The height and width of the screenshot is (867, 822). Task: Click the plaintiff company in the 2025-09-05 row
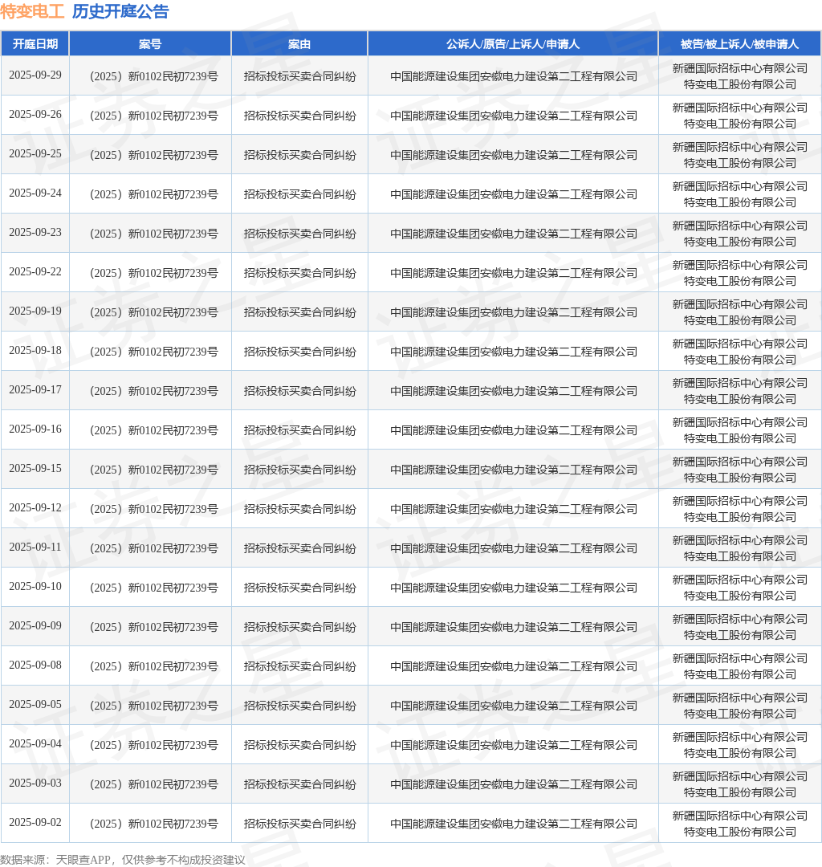click(514, 706)
